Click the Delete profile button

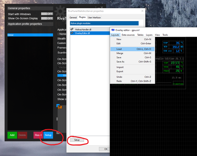point(22,135)
